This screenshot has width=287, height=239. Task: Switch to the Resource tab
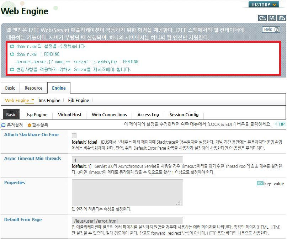tap(33, 88)
